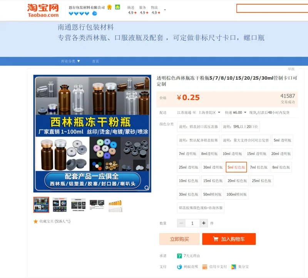Image resolution: width=308 pixels, height=278 pixels.
Task: Click the gold medal seller badge icon
Action: (109, 7)
